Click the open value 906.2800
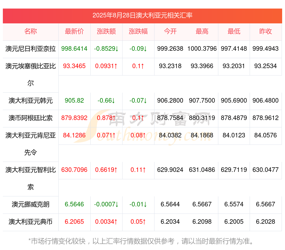285x250 pixels. click(170, 101)
